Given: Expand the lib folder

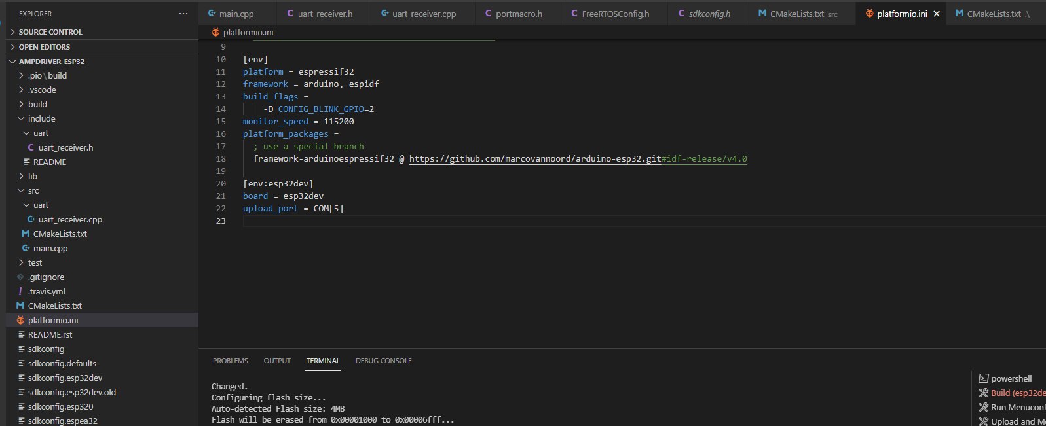Looking at the screenshot, I should 32,176.
